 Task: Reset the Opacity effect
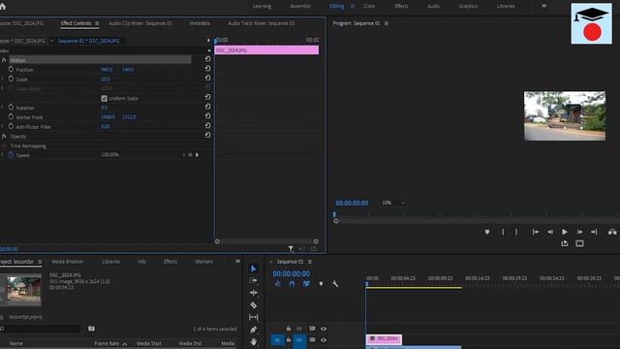(207, 135)
